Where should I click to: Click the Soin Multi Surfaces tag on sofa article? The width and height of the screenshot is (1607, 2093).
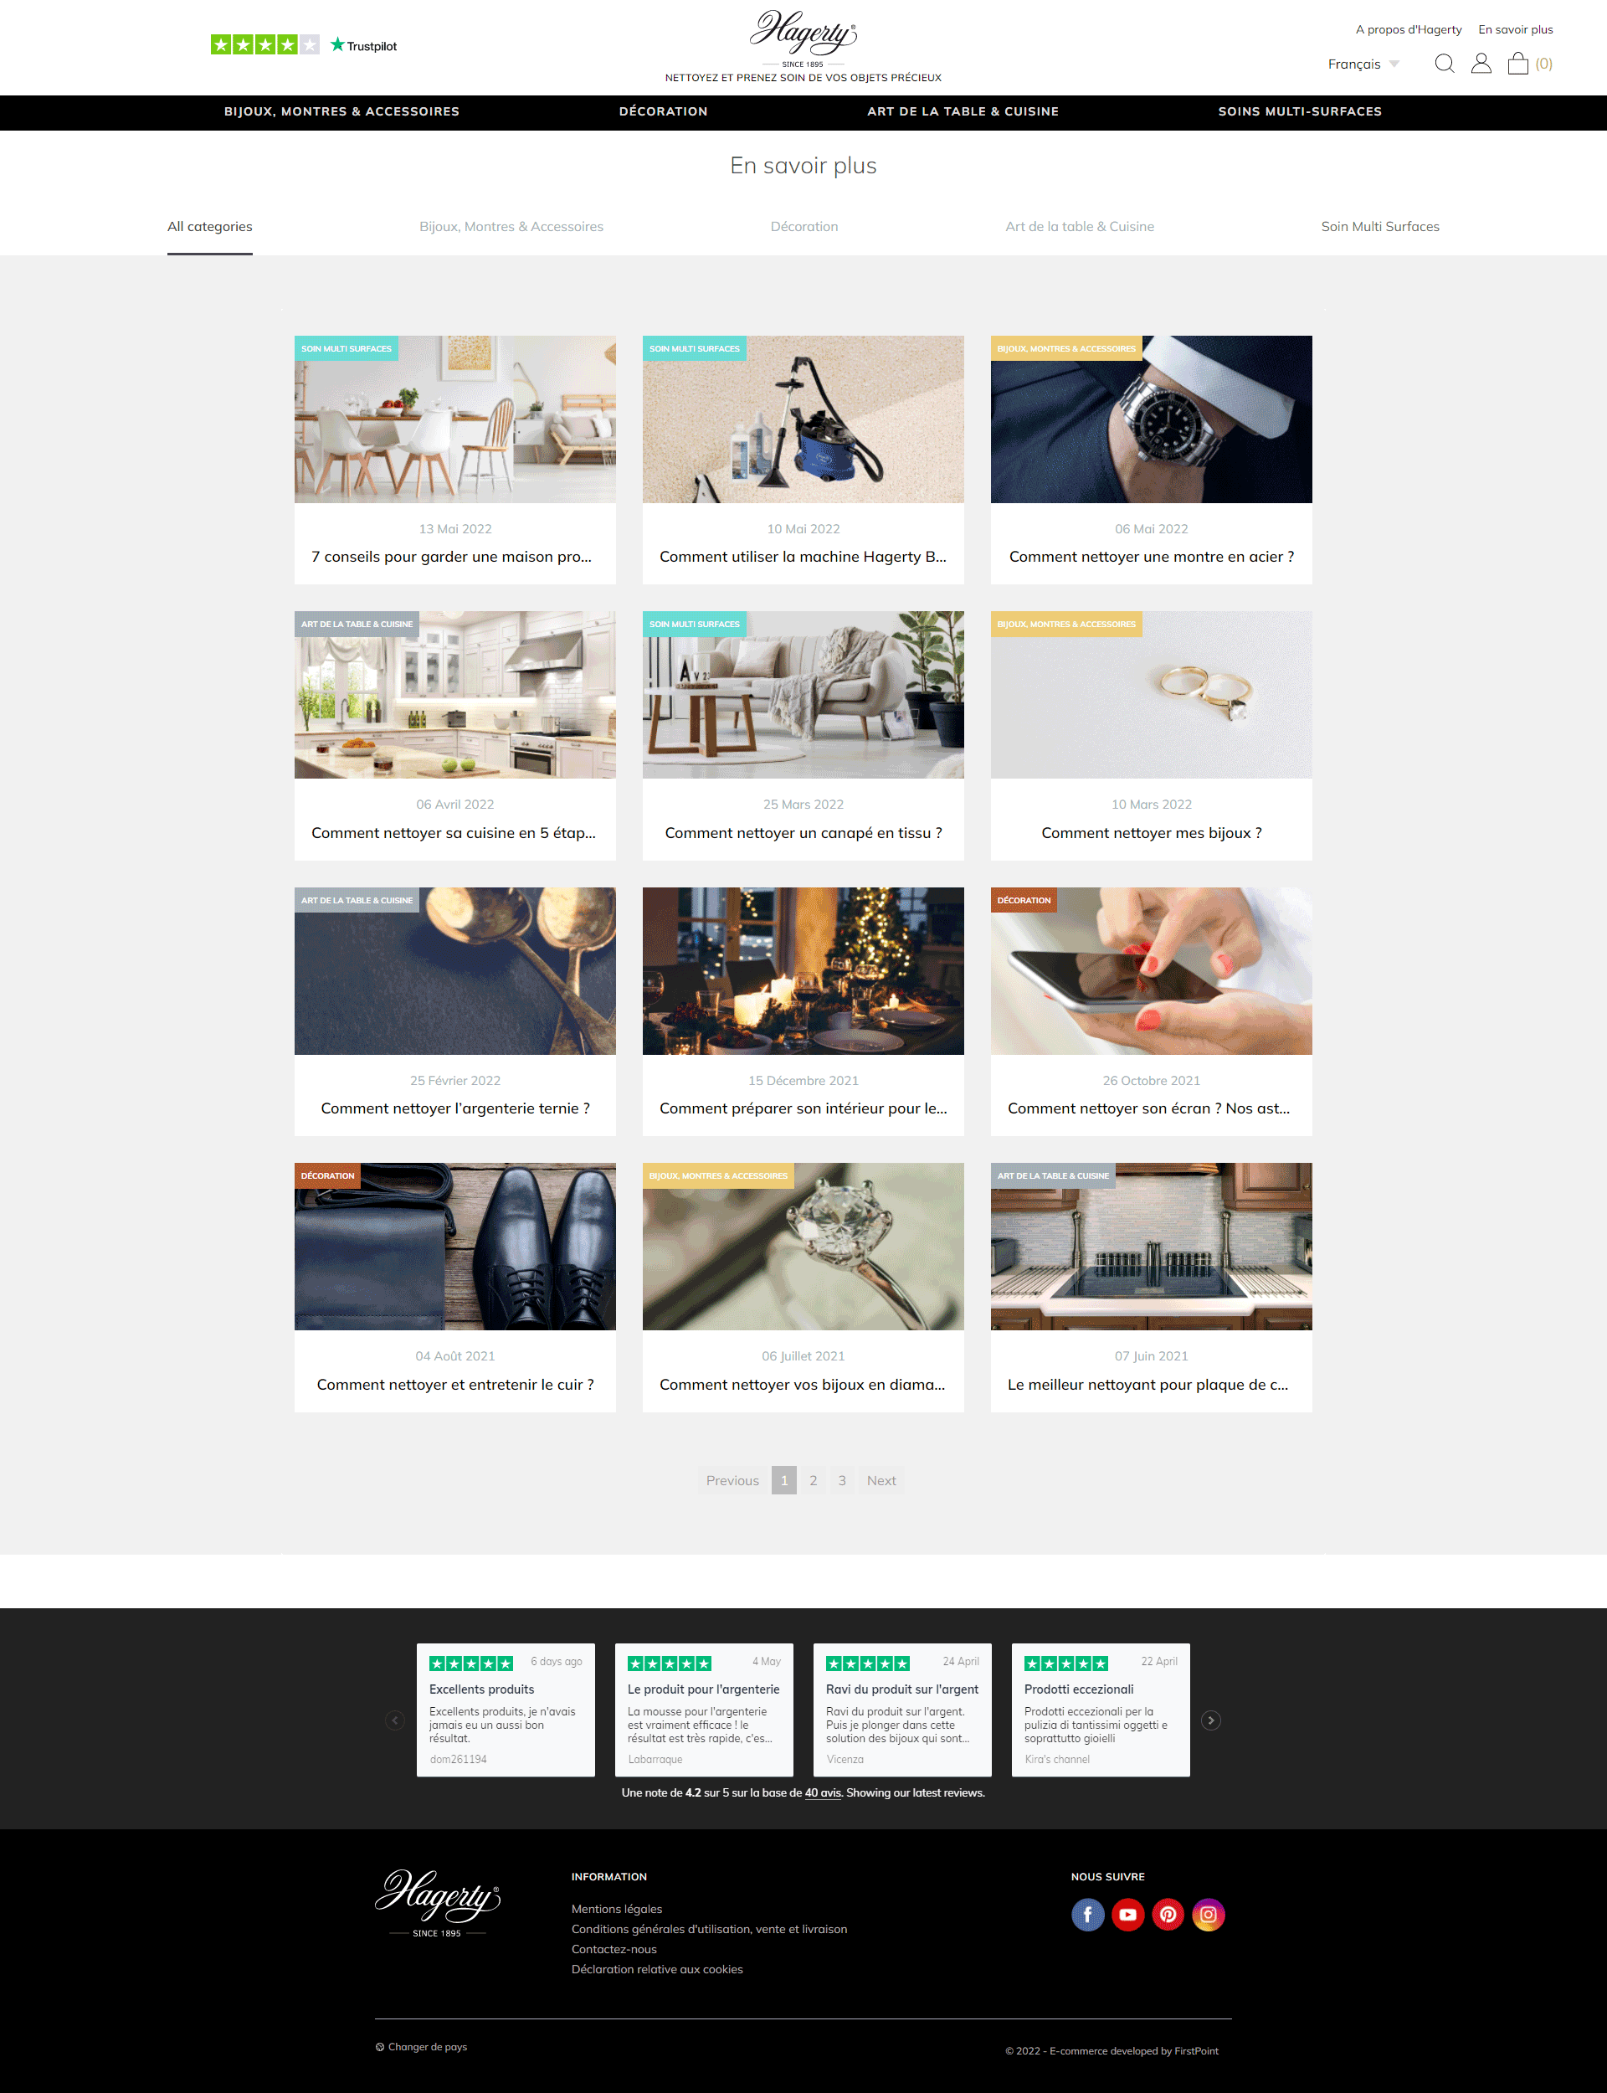tap(695, 625)
